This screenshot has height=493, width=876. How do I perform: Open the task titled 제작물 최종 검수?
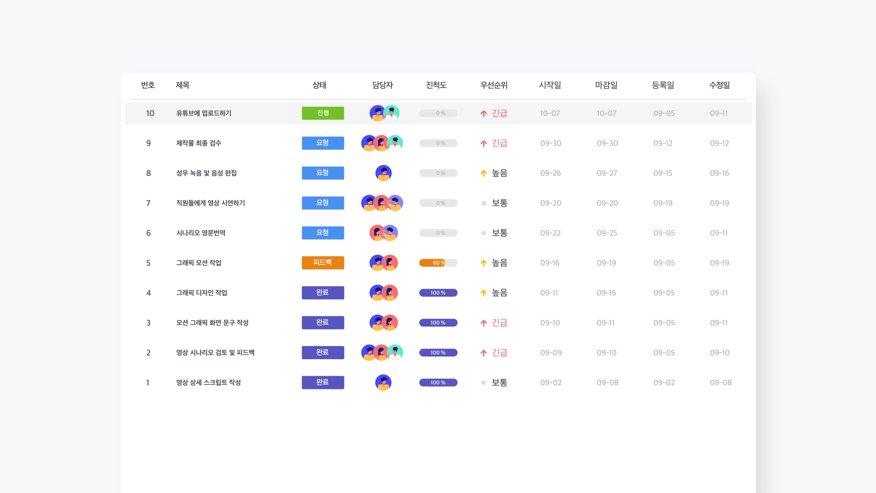point(199,143)
